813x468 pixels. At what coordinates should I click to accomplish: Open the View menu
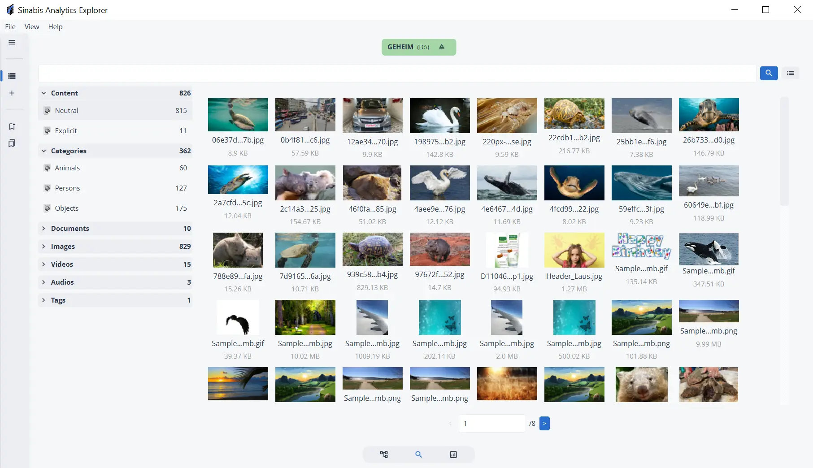pos(31,26)
